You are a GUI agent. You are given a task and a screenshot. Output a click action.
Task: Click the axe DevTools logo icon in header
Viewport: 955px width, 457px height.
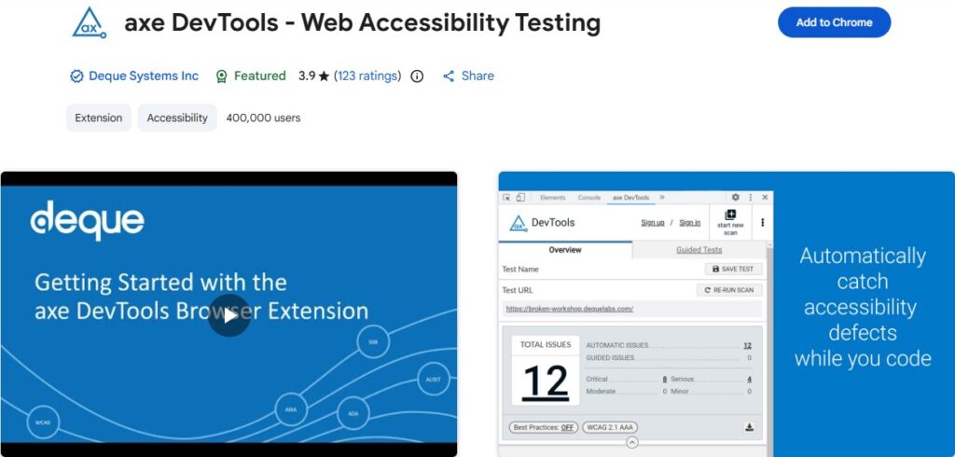90,22
